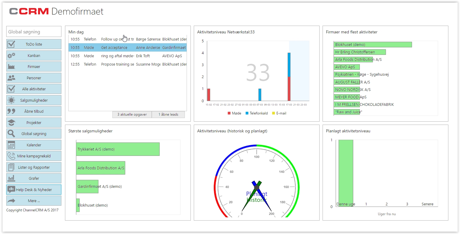Click the Trykkeriet A/S (demo) sales opportunity bar
Viewport: 460px width, 234px height.
click(x=118, y=149)
